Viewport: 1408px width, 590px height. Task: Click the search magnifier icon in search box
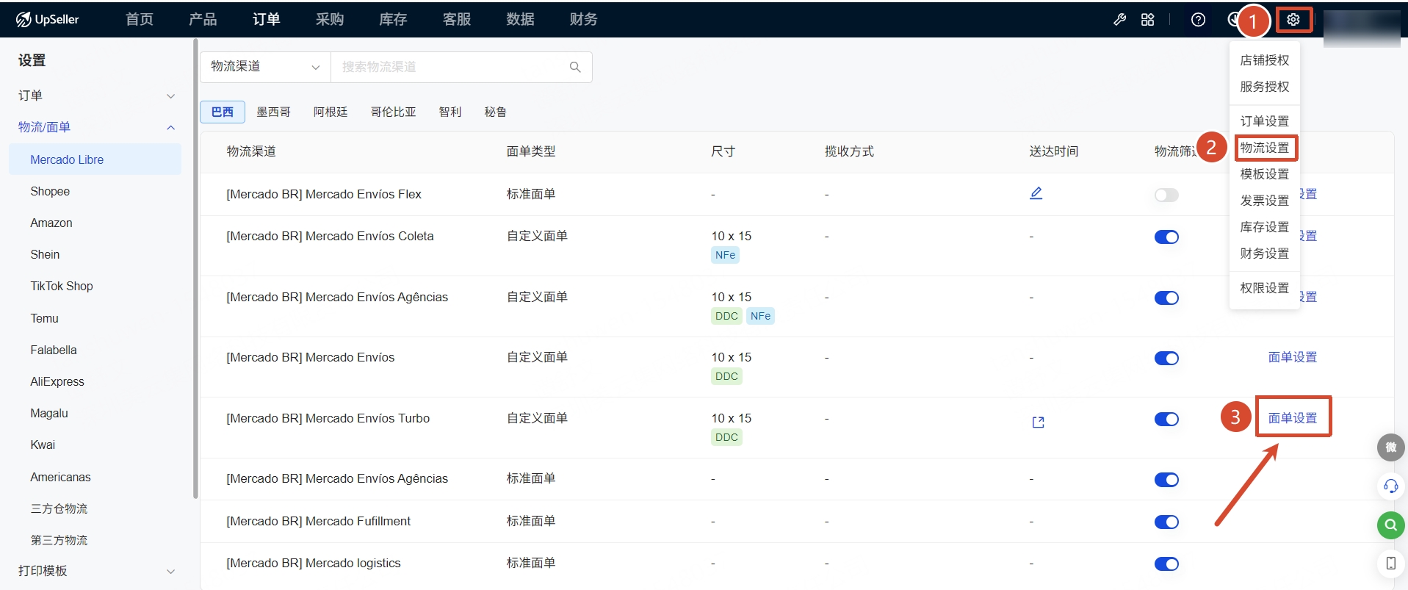[575, 67]
